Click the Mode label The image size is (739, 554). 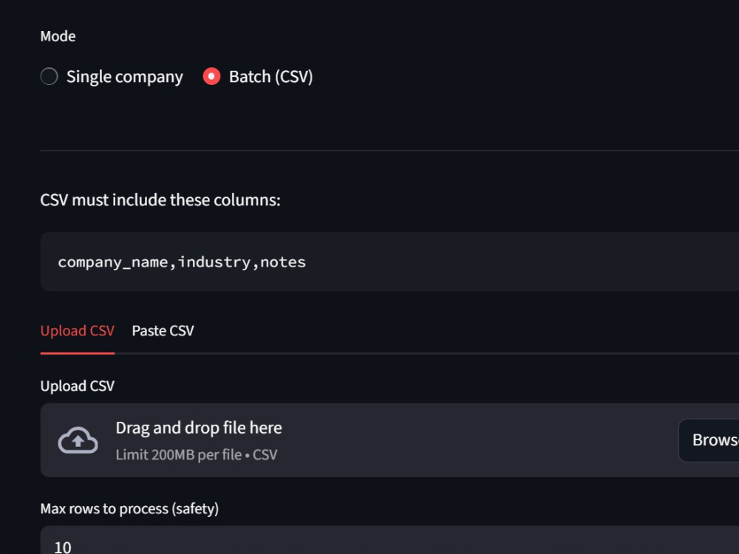click(58, 36)
